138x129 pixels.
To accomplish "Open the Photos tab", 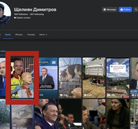I will click(19, 35).
